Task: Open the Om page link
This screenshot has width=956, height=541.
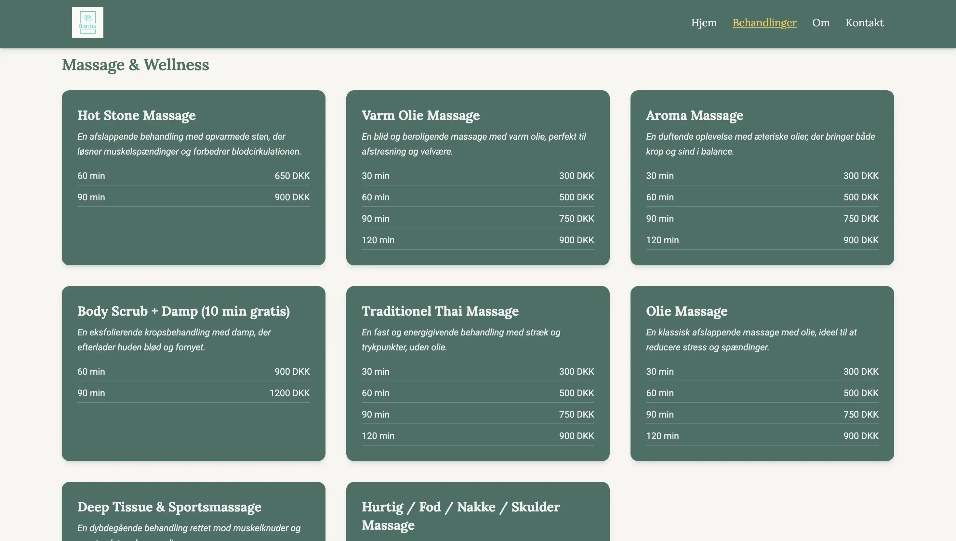Action: click(821, 23)
